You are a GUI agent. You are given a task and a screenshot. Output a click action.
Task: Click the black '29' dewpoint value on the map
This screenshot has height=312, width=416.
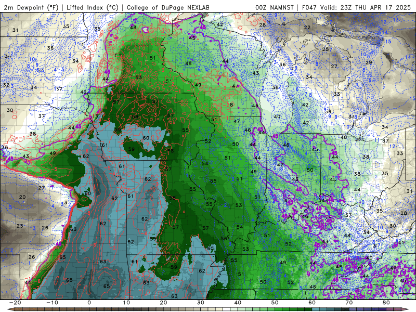(369, 62)
